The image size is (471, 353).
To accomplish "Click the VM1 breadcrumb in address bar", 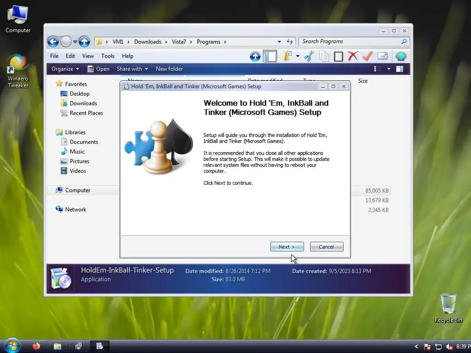I will [x=118, y=42].
